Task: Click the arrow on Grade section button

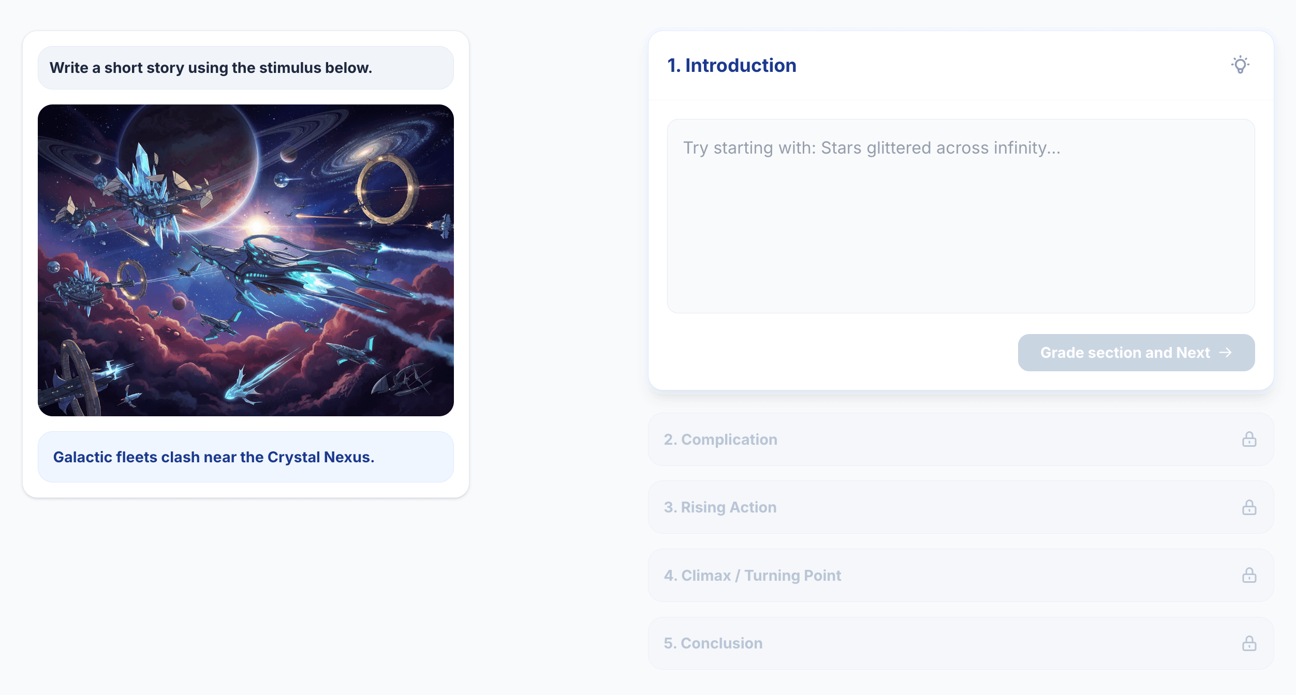Action: tap(1225, 353)
